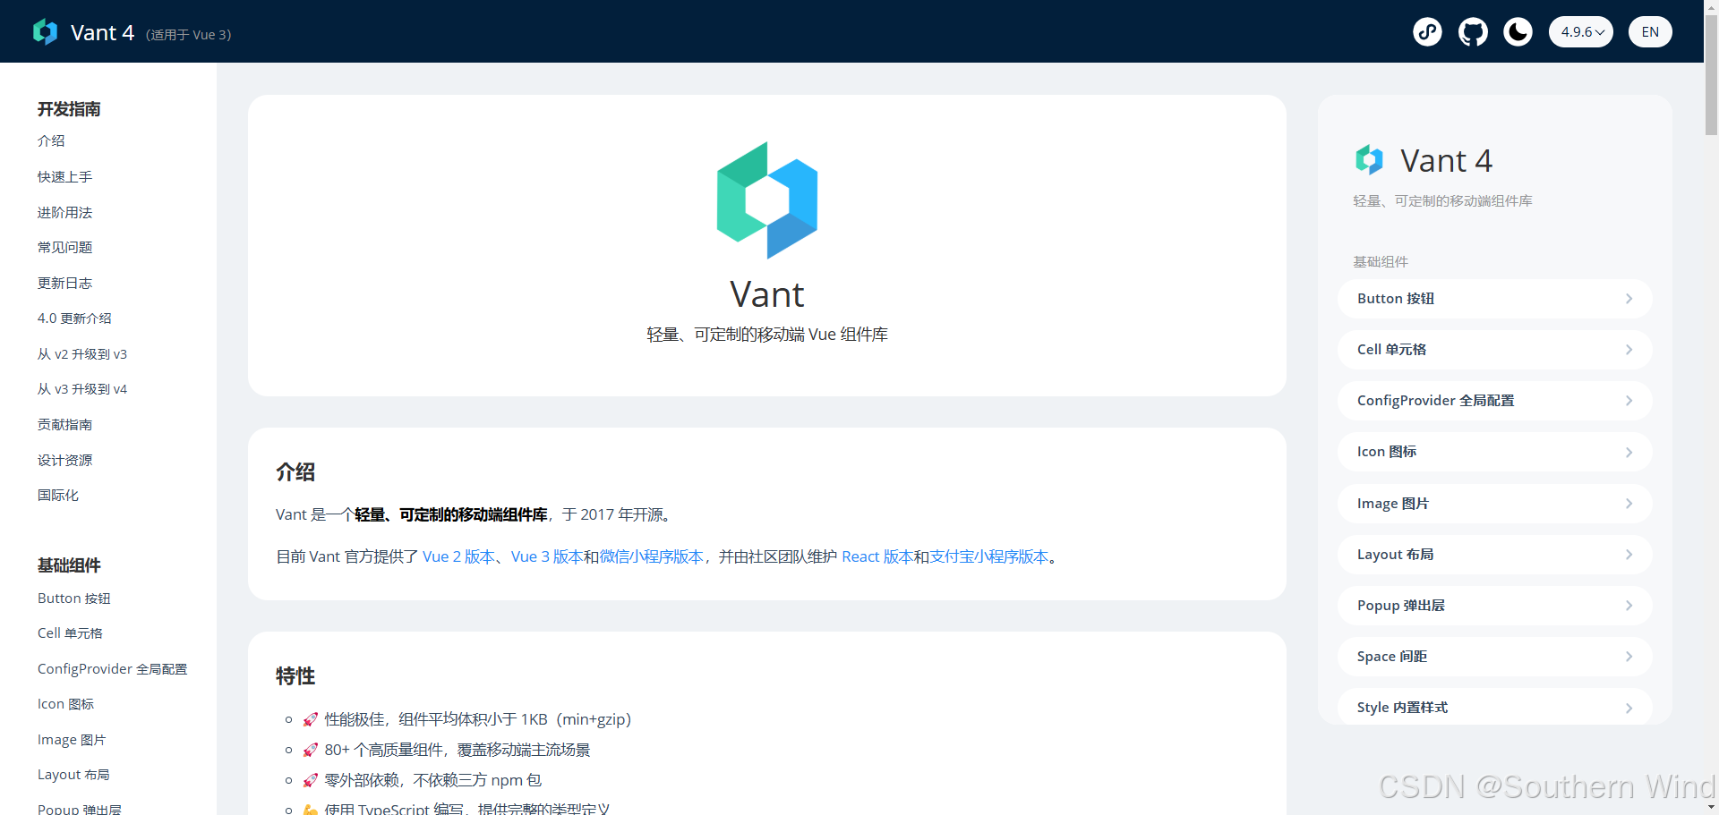The height and width of the screenshot is (815, 1719).
Task: Open sidebar Cell 单元格 page
Action: point(70,633)
